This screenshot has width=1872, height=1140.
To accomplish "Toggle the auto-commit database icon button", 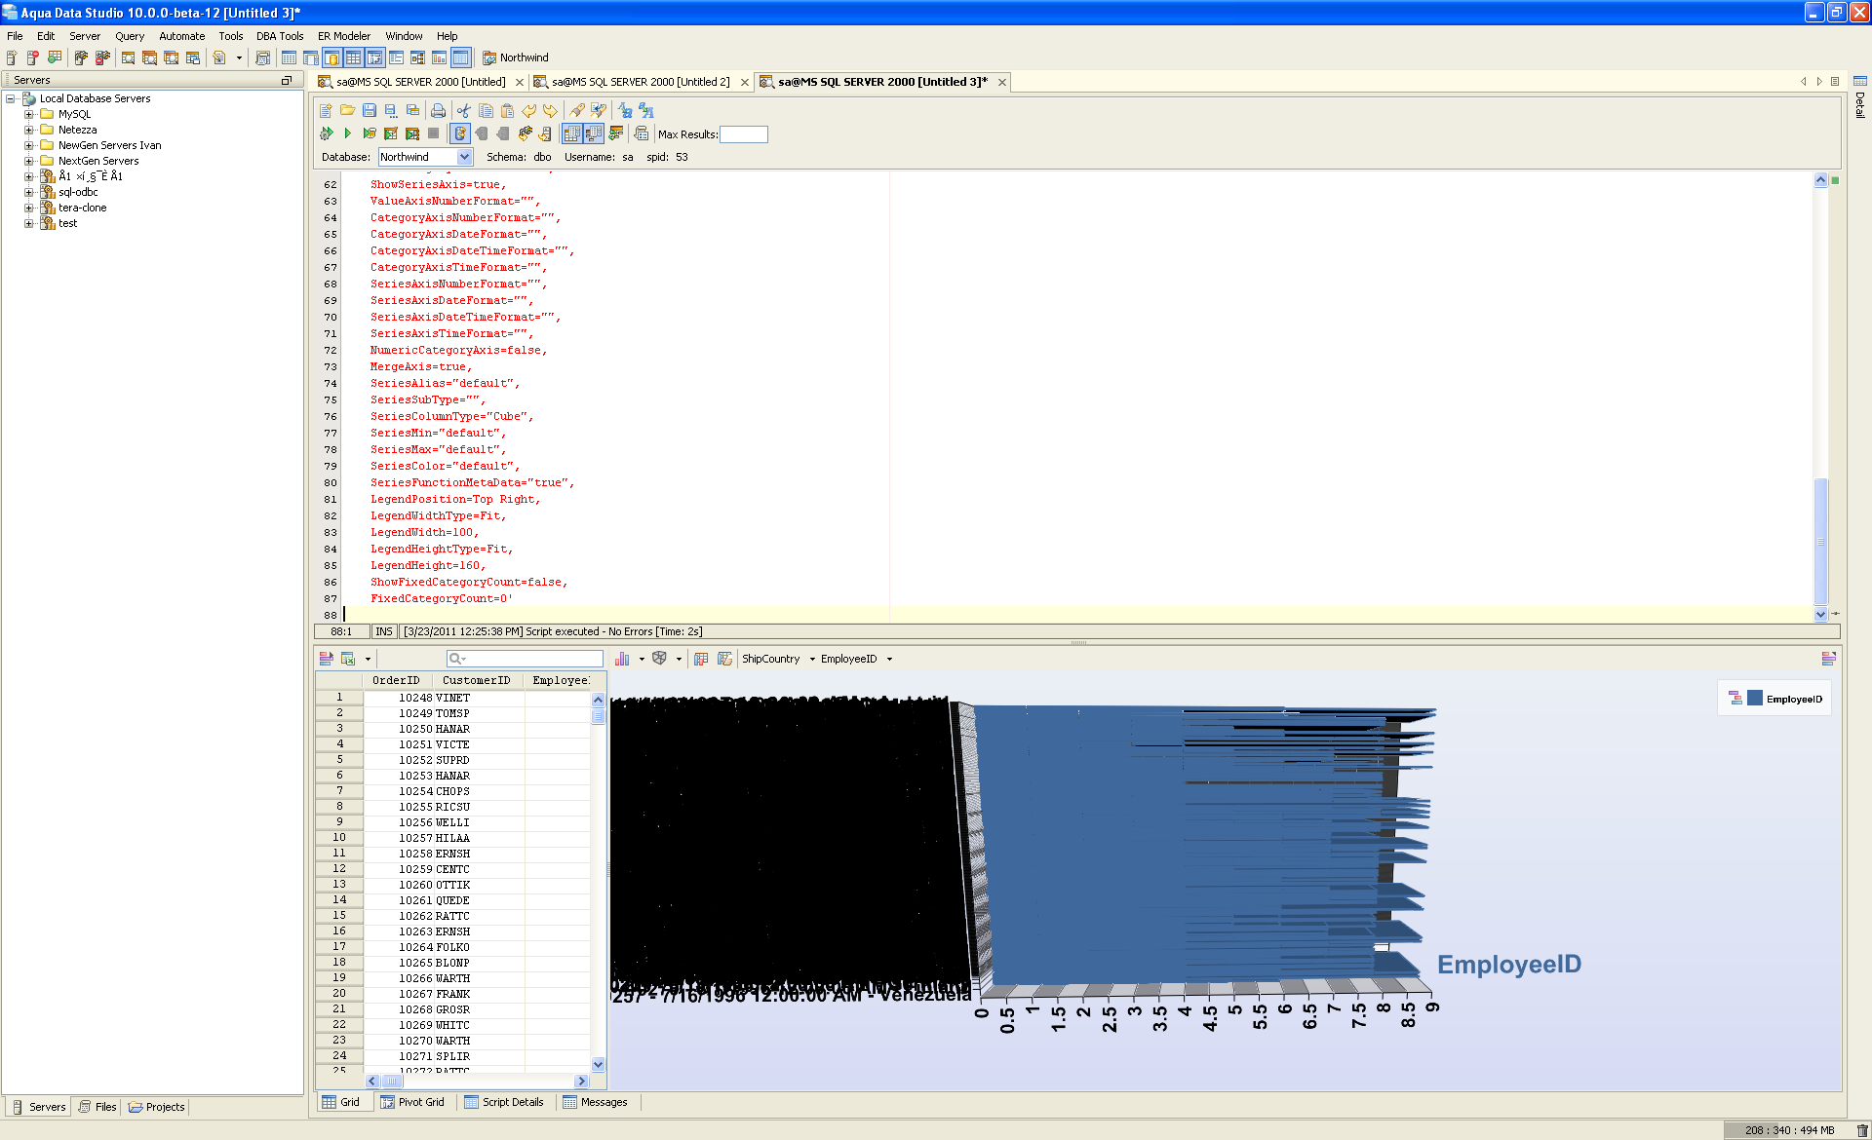I will coord(460,133).
